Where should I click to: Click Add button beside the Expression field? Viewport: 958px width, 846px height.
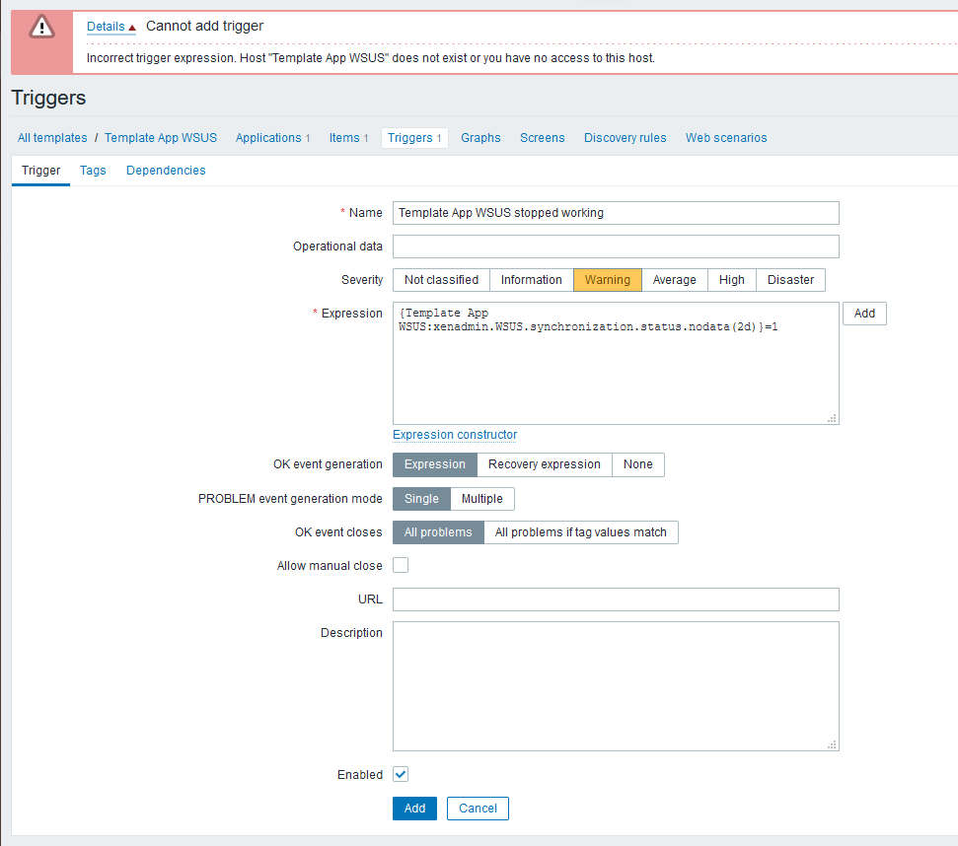[864, 314]
